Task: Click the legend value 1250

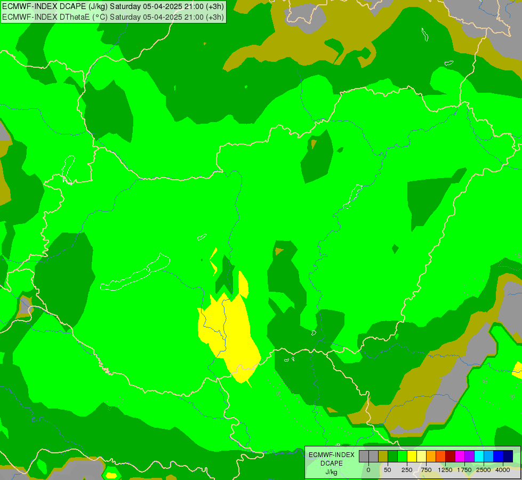Action: (445, 470)
